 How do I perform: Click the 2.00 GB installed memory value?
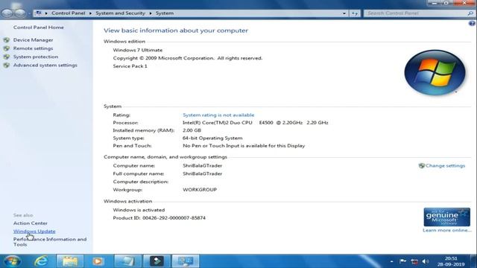(x=192, y=130)
